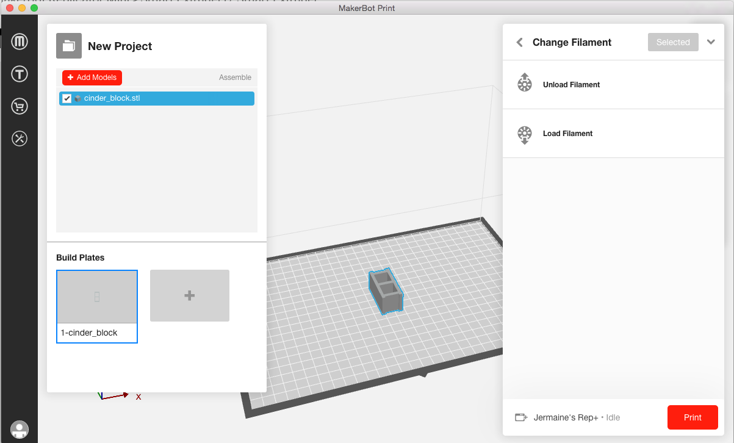
Task: Select cinder_block.stl in the model list
Action: pyautogui.click(x=157, y=98)
